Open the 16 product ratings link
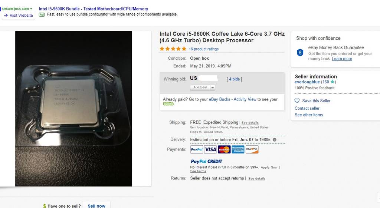 click(x=204, y=49)
